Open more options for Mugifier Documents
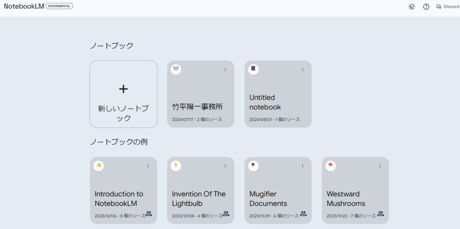The width and height of the screenshot is (460, 229). [x=303, y=166]
